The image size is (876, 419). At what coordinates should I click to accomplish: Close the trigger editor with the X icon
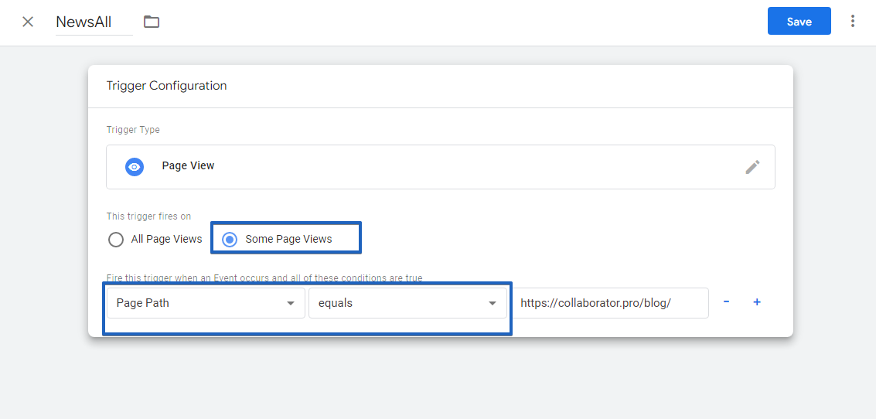click(x=28, y=22)
